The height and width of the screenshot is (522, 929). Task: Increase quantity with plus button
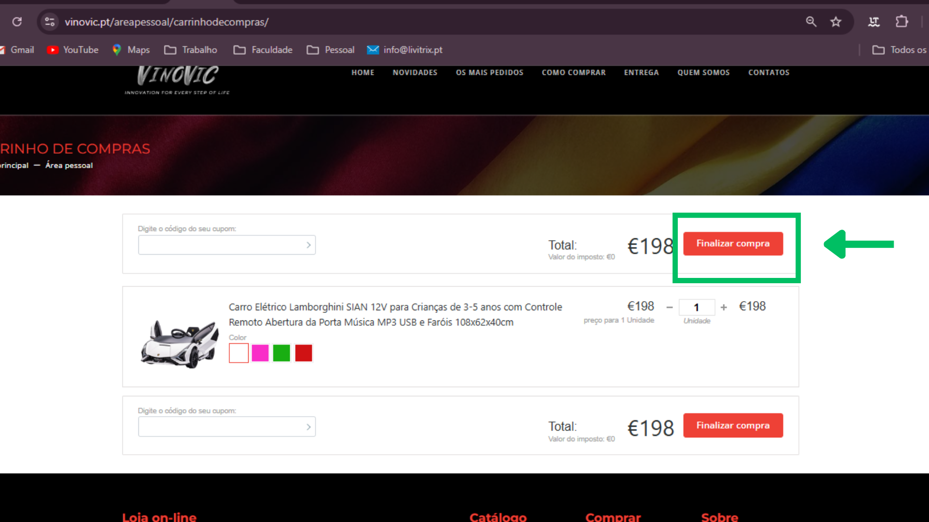point(724,307)
